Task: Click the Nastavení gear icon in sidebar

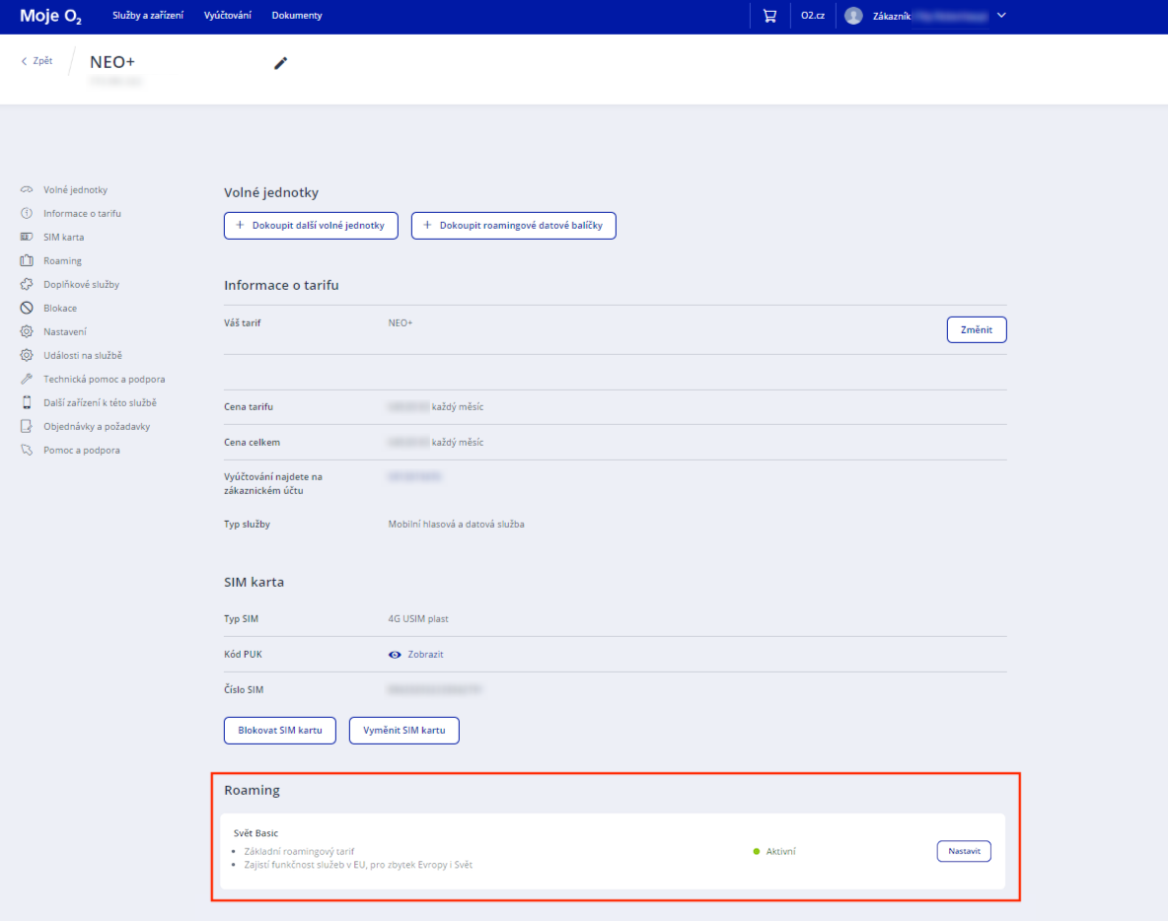Action: (x=27, y=332)
